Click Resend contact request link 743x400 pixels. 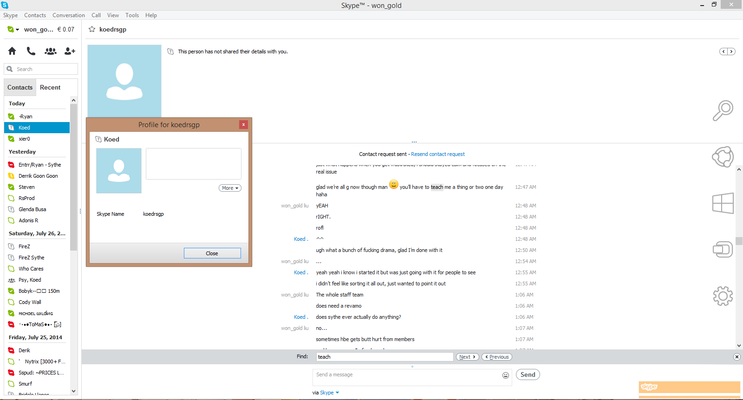coord(438,154)
